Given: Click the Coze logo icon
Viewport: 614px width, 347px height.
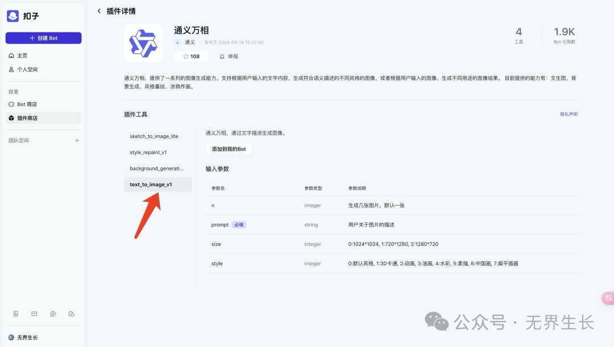Looking at the screenshot, I should pos(13,16).
